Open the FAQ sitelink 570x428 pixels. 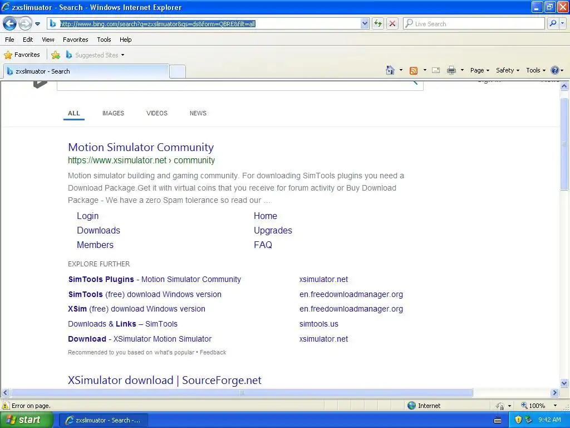coord(263,245)
